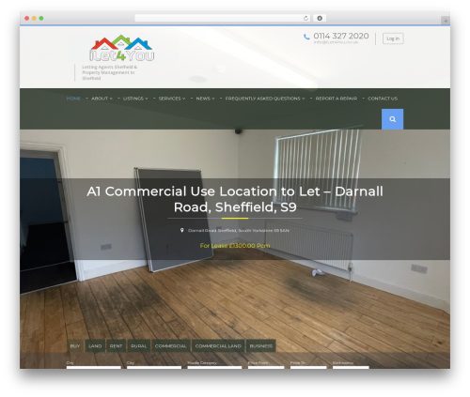Expand the Services dropdown arrow
The width and height of the screenshot is (470, 397).
pos(184,99)
